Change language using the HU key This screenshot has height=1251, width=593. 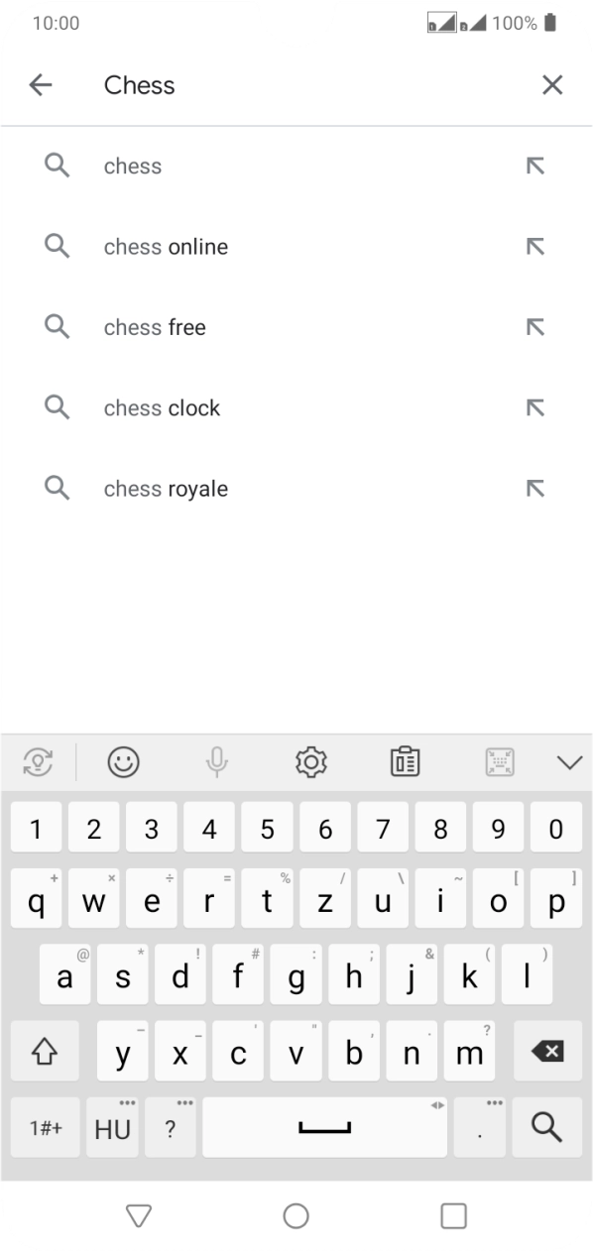click(112, 1127)
